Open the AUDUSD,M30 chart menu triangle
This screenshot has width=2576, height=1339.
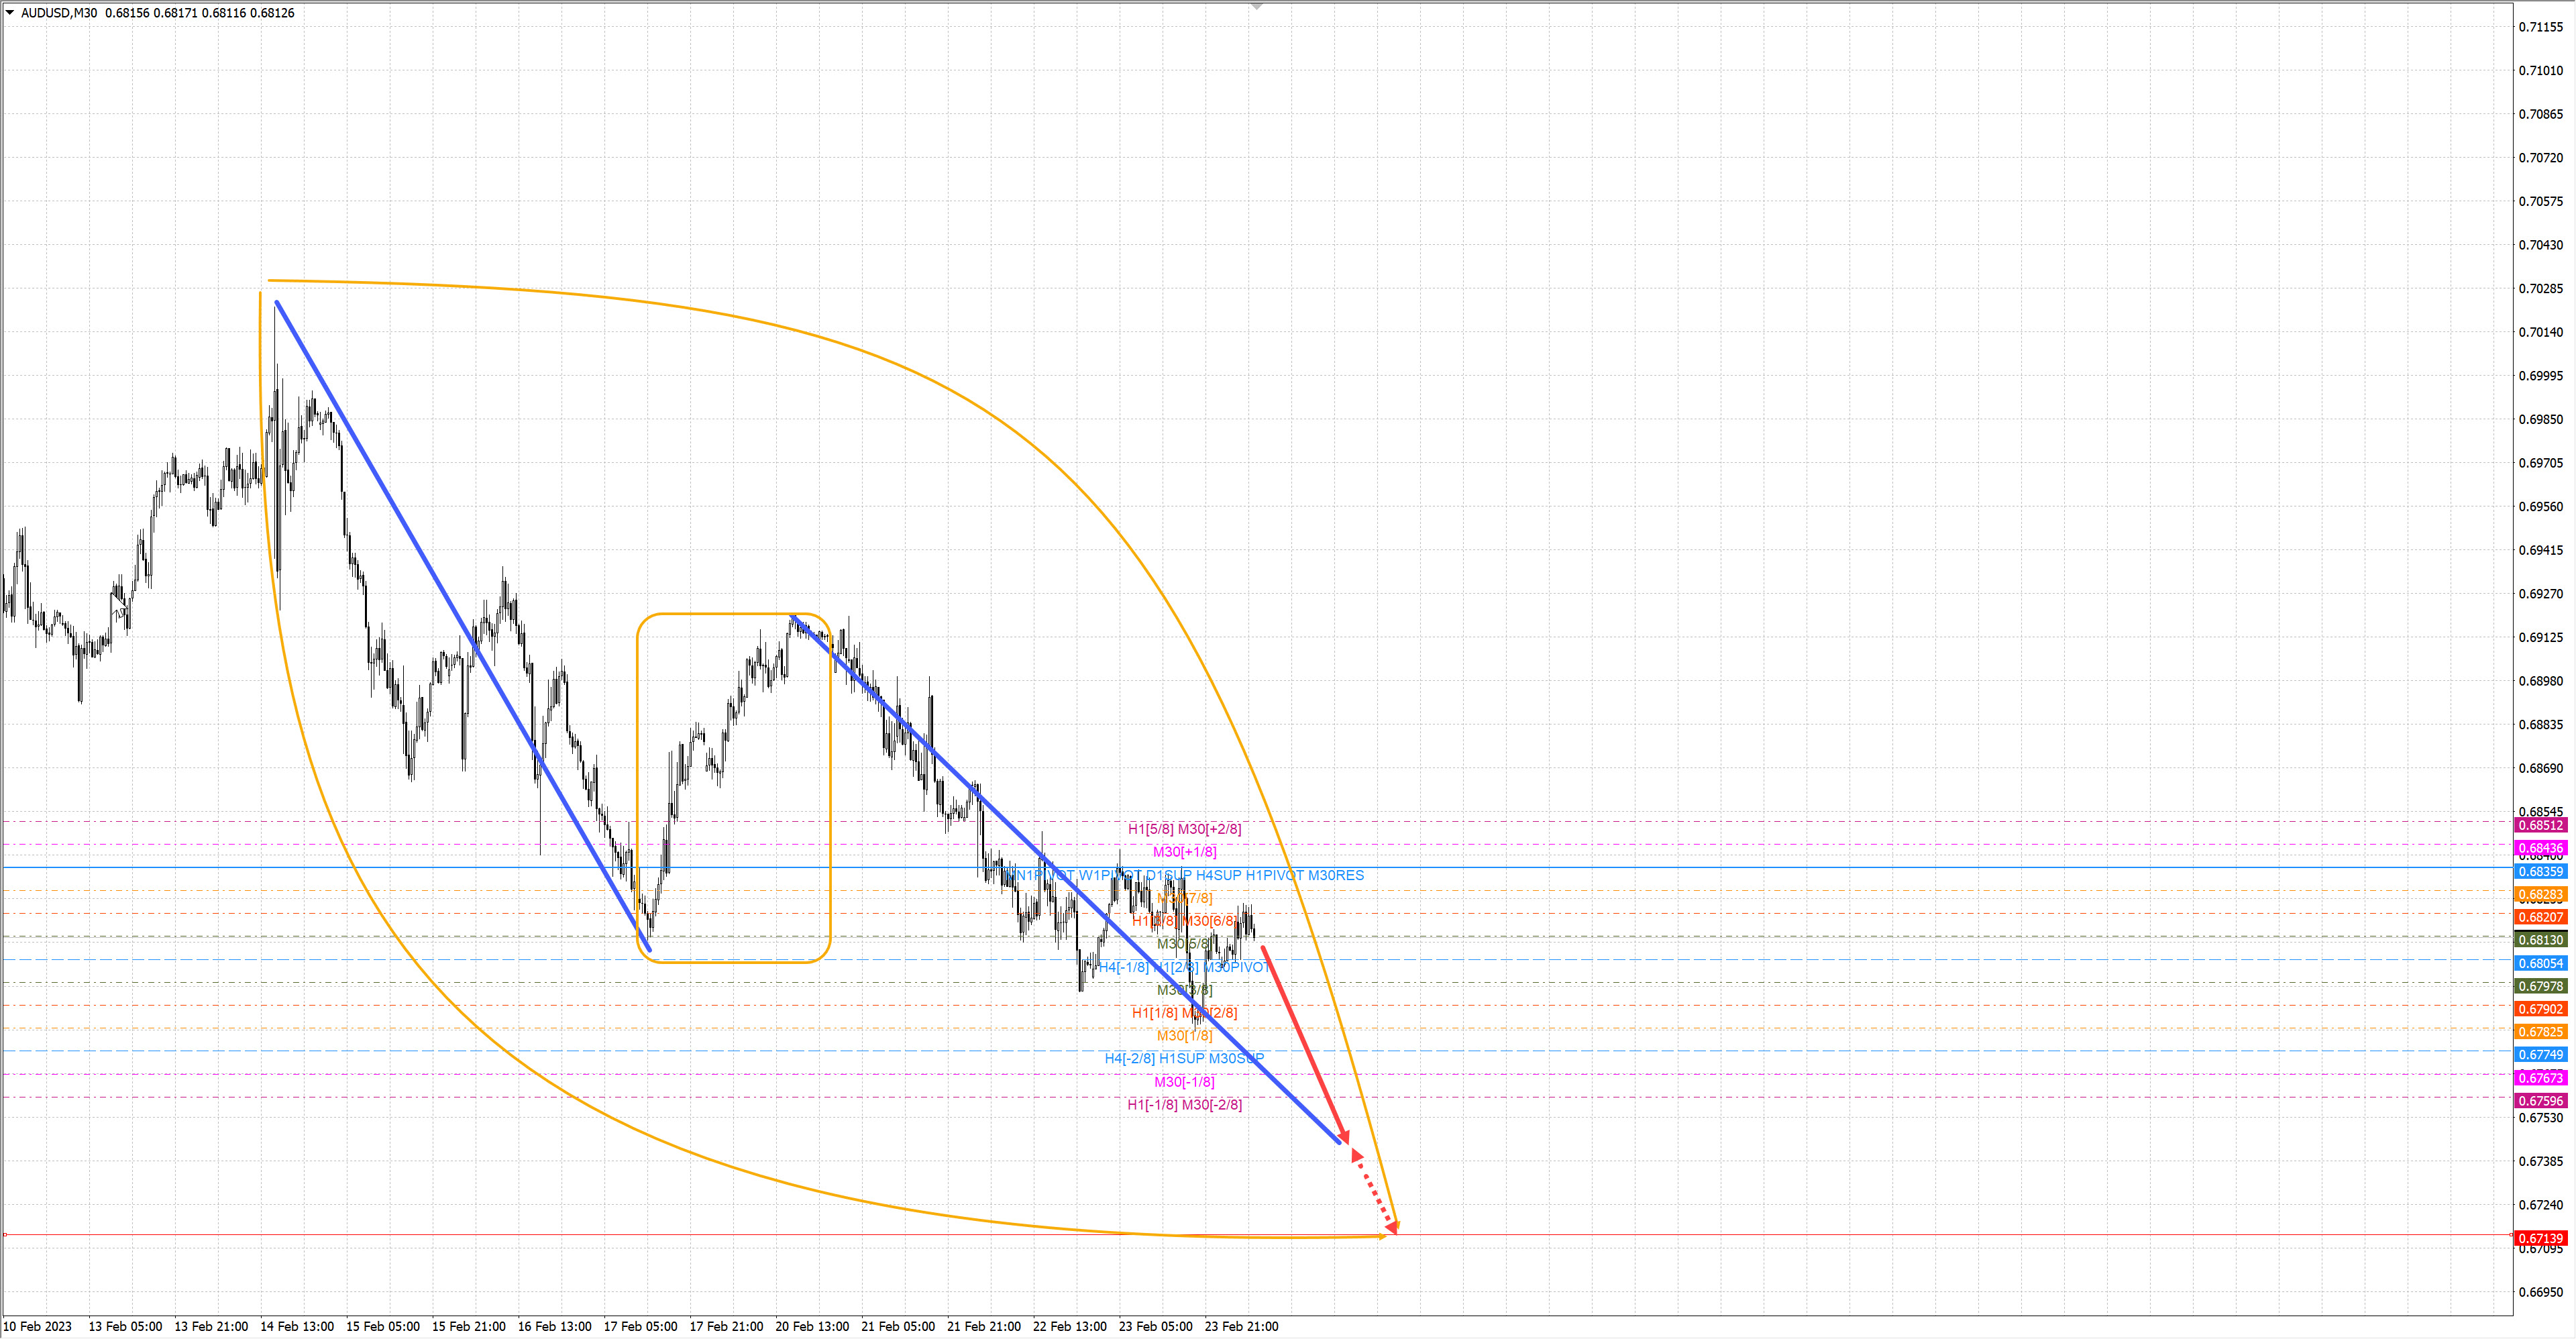point(10,13)
